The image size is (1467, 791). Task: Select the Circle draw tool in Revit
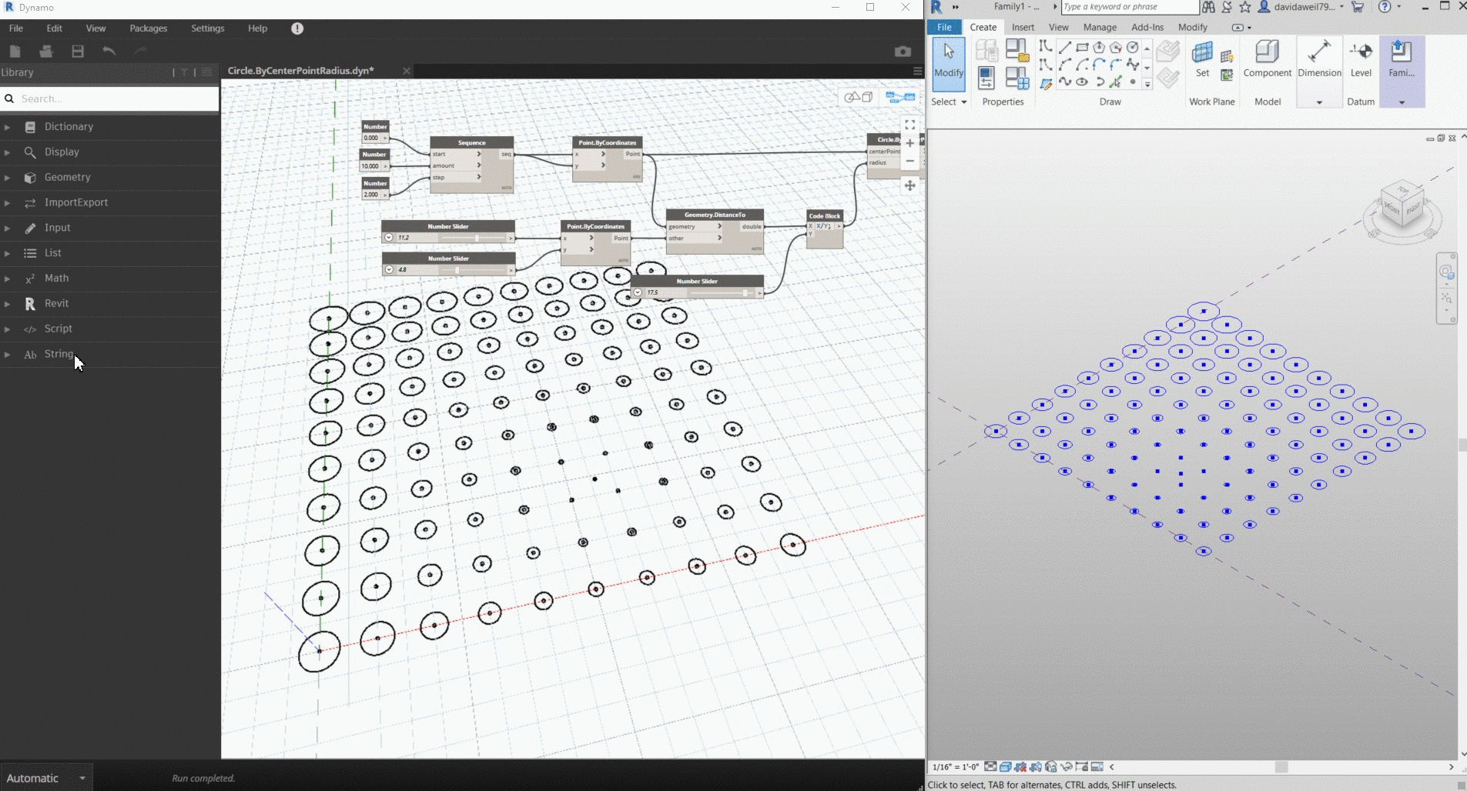[x=1132, y=48]
